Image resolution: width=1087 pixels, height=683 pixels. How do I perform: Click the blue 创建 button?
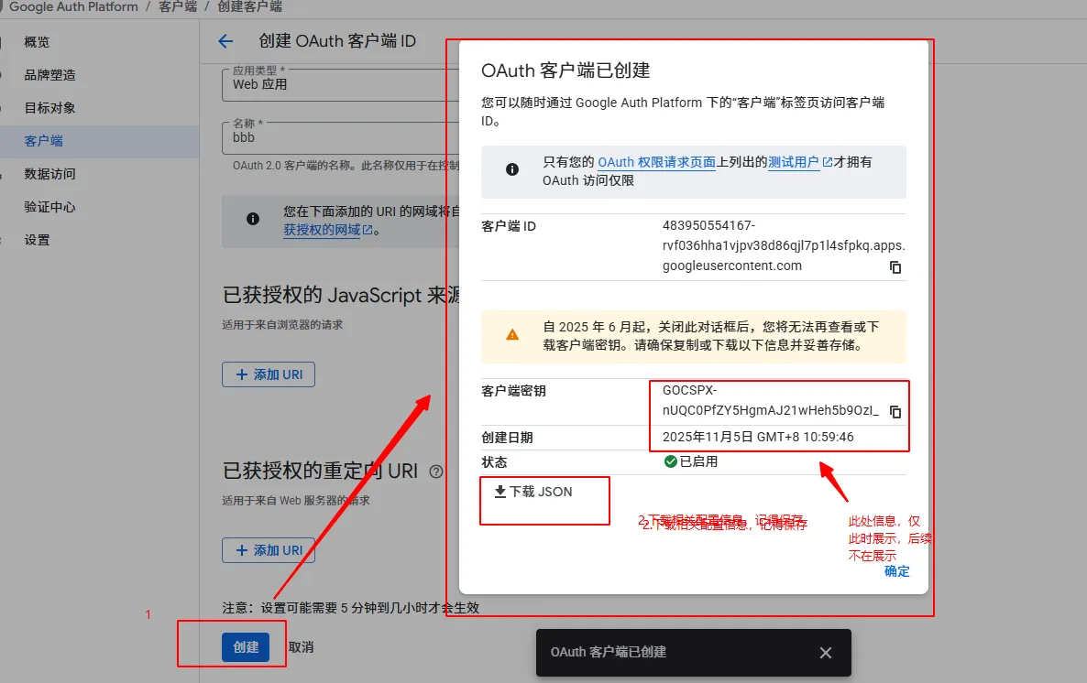(246, 647)
